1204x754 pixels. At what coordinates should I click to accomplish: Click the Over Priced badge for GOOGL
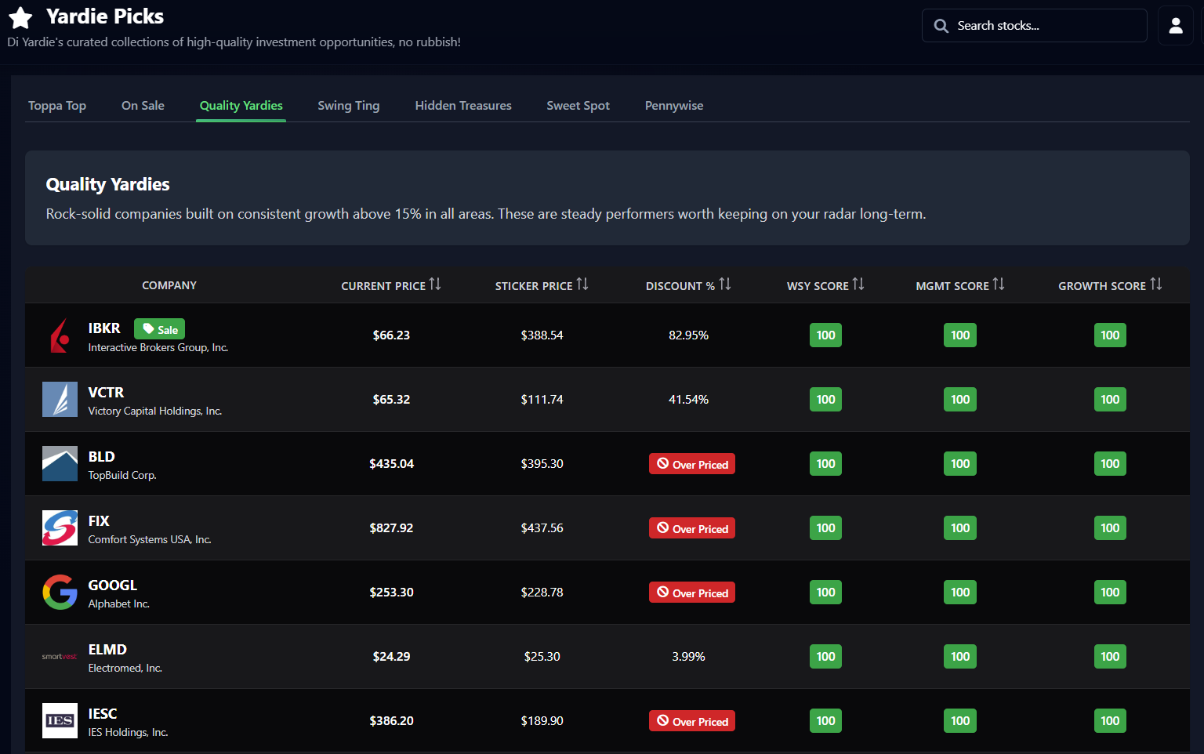click(692, 593)
